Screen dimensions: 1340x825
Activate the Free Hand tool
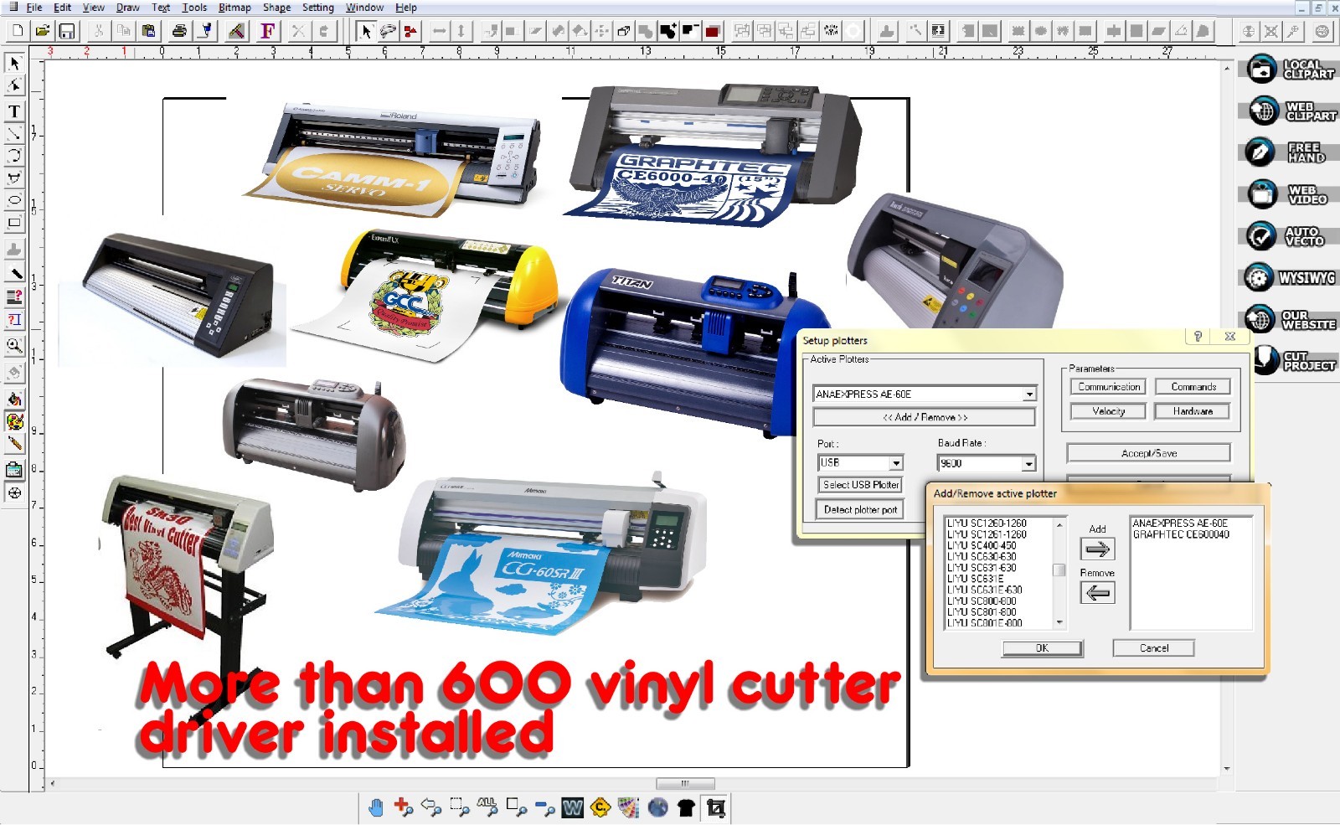point(1291,152)
